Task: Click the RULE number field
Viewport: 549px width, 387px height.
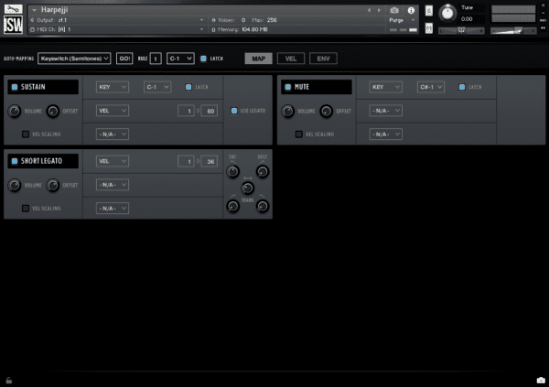Action: (x=156, y=59)
